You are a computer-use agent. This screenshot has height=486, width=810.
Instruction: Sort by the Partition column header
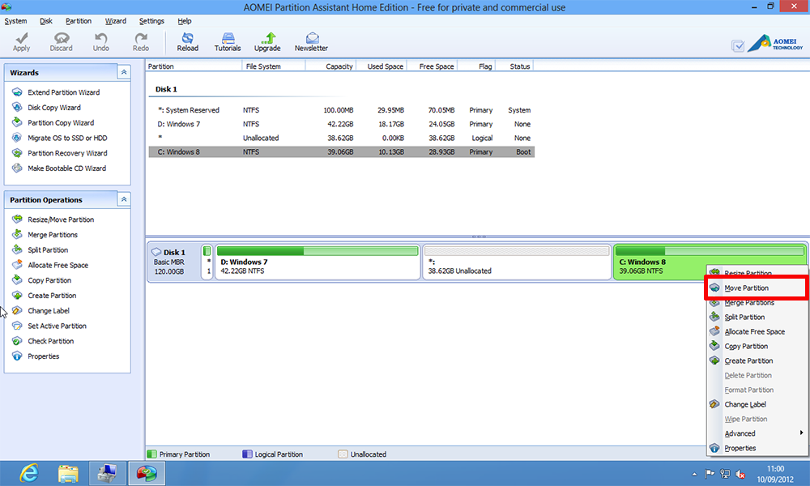[x=194, y=66]
